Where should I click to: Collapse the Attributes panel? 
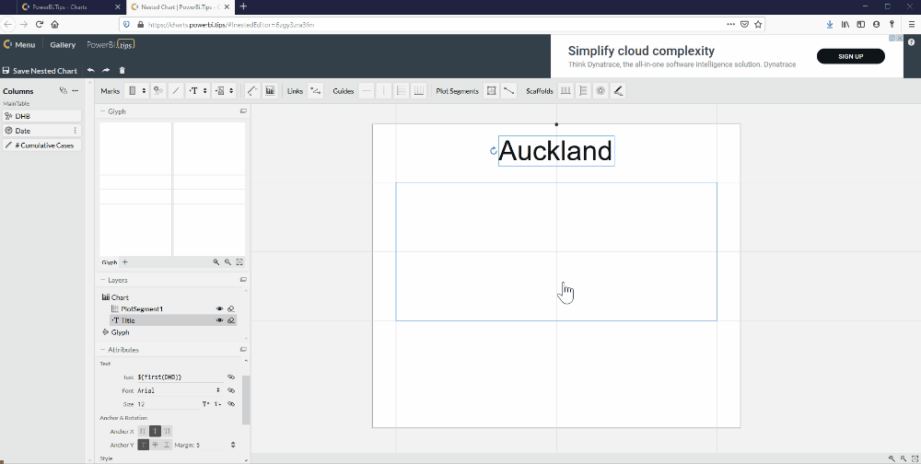102,350
